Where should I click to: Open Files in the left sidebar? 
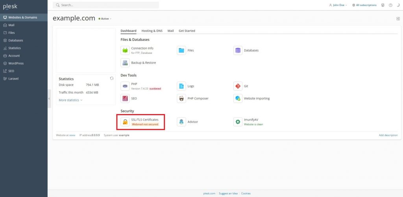[x=24, y=33]
